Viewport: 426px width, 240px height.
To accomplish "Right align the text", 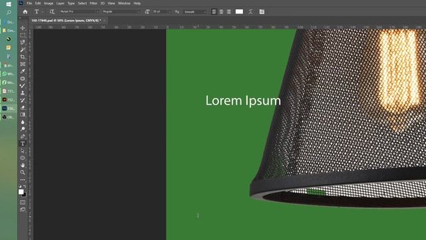I will (229, 12).
